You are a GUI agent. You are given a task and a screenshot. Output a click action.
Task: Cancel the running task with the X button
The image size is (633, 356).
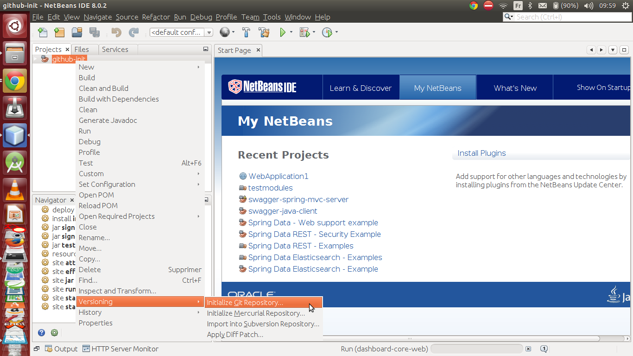point(528,349)
